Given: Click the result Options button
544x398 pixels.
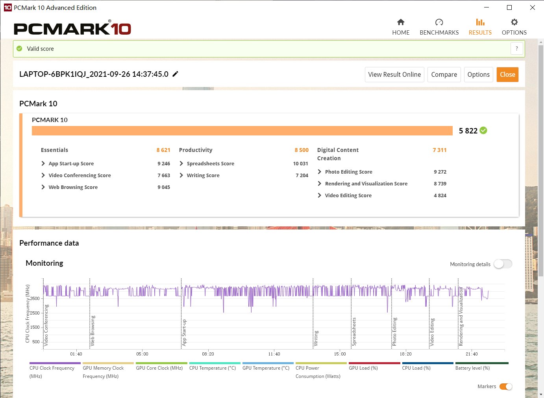Looking at the screenshot, I should tap(478, 74).
